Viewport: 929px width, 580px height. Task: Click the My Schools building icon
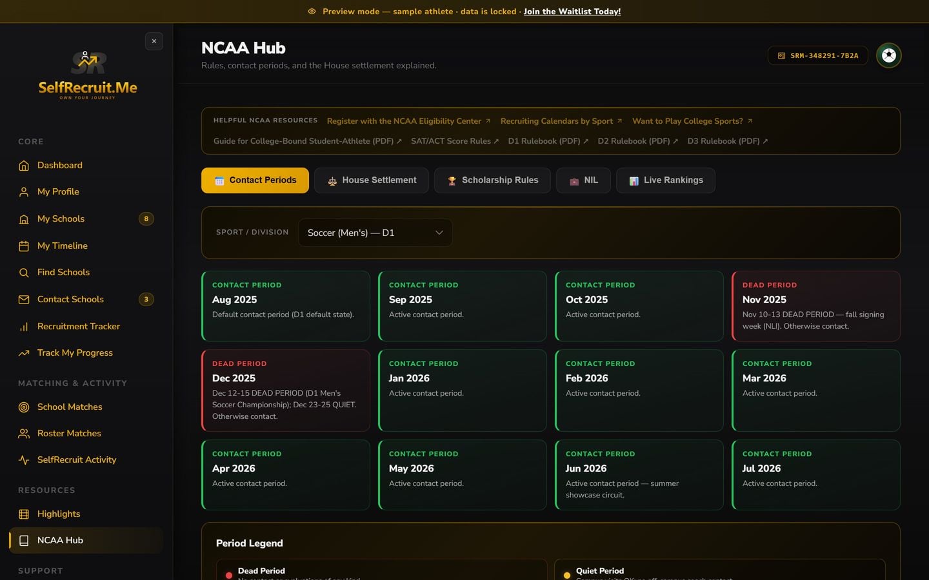coord(24,219)
